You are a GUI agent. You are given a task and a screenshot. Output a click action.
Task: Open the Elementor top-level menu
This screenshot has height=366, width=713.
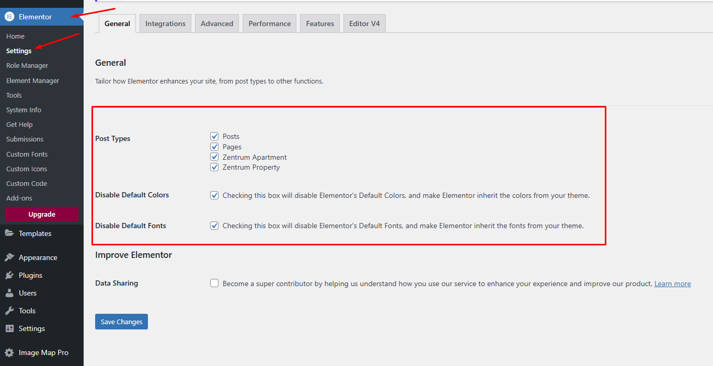click(42, 17)
